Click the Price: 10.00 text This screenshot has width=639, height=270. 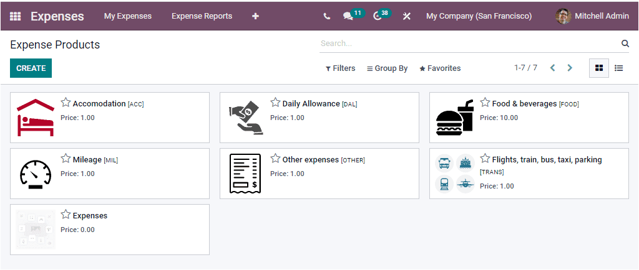pyautogui.click(x=499, y=118)
